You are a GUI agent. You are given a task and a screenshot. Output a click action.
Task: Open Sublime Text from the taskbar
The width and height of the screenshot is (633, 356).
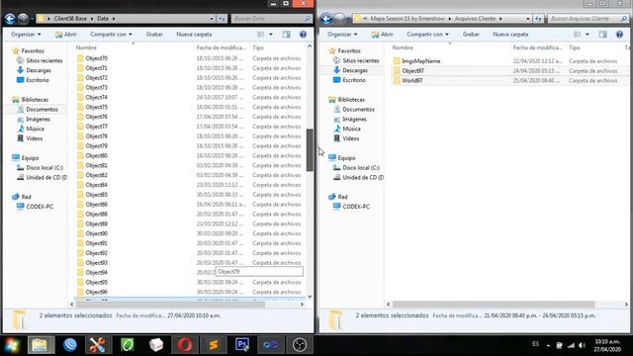[214, 345]
